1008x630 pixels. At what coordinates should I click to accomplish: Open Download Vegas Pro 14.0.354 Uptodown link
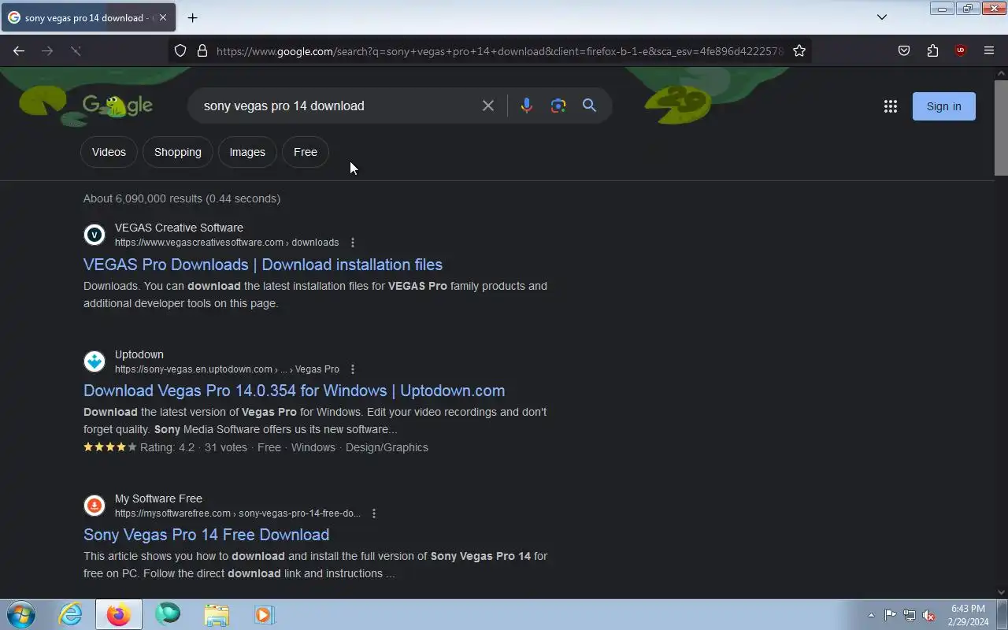pyautogui.click(x=295, y=391)
